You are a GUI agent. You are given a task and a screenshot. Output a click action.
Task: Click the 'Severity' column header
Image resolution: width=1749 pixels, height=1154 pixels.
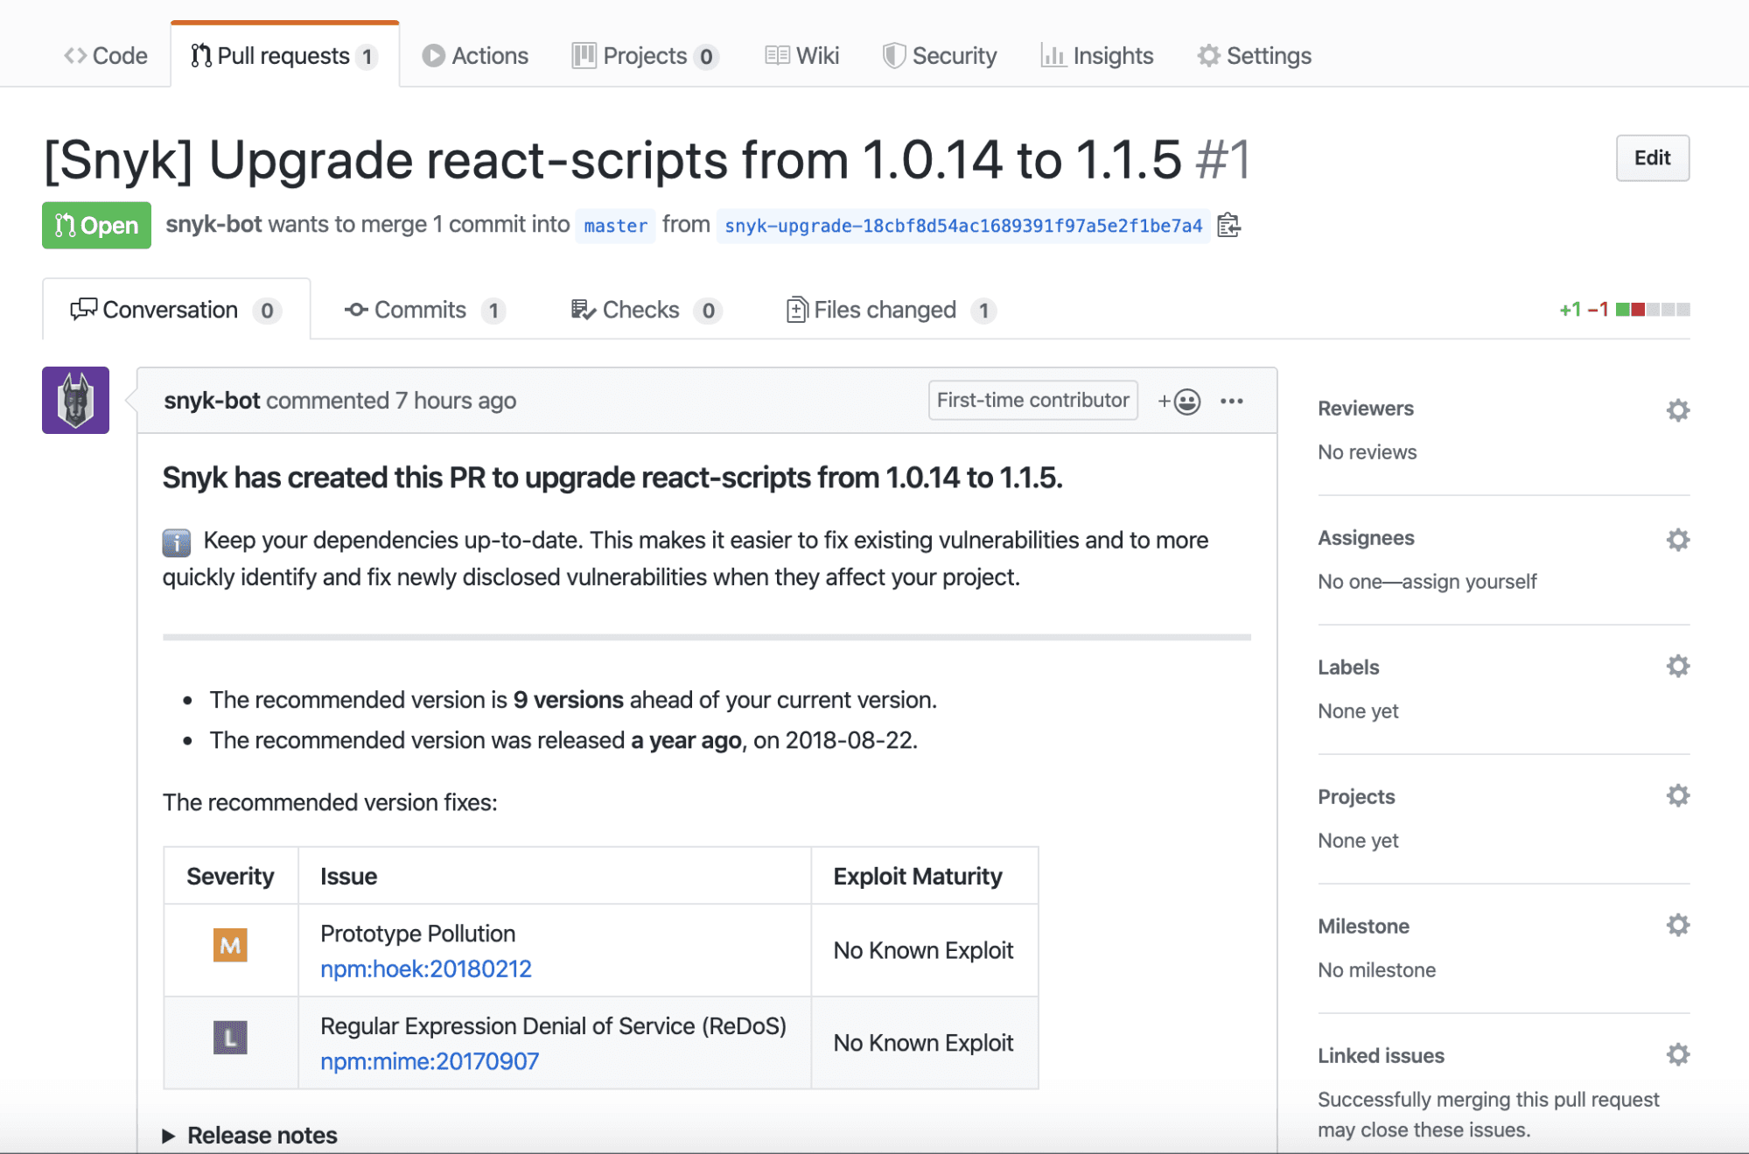pyautogui.click(x=230, y=876)
